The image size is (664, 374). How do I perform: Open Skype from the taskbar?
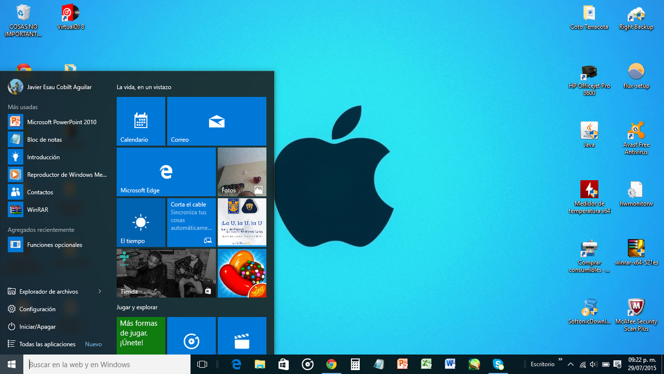coord(498,364)
